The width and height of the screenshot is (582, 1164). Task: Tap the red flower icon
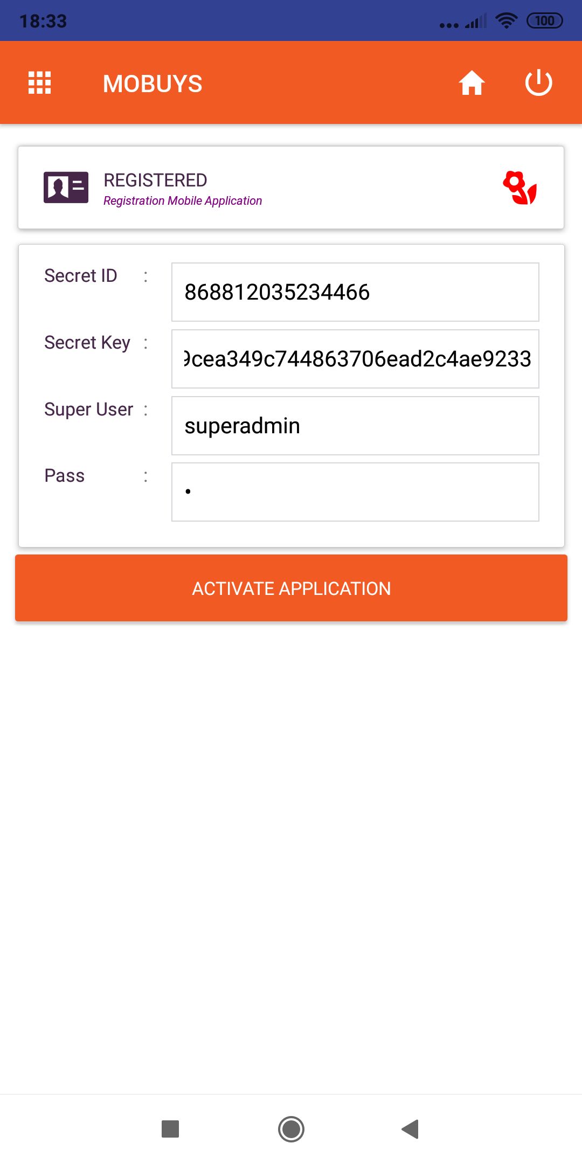coord(519,188)
